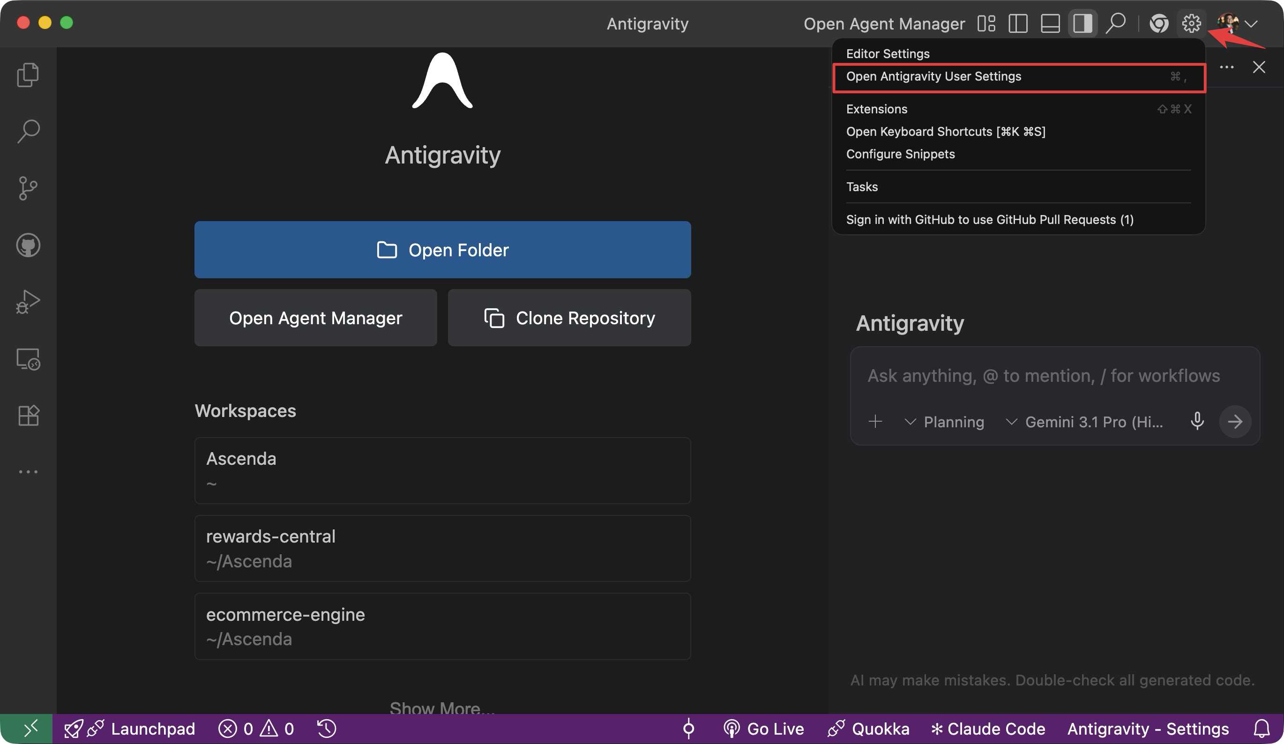Open Run and Debug view
1284x744 pixels.
(x=28, y=302)
